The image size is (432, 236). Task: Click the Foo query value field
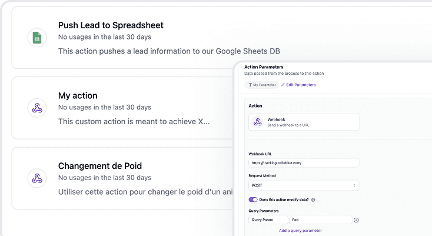click(x=320, y=220)
